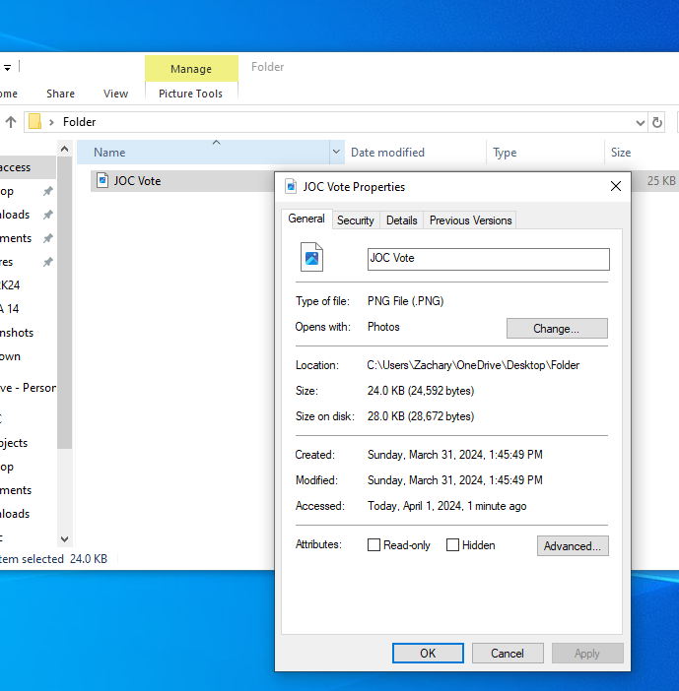Switch to the Details tab
Image resolution: width=679 pixels, height=691 pixels.
click(x=401, y=220)
